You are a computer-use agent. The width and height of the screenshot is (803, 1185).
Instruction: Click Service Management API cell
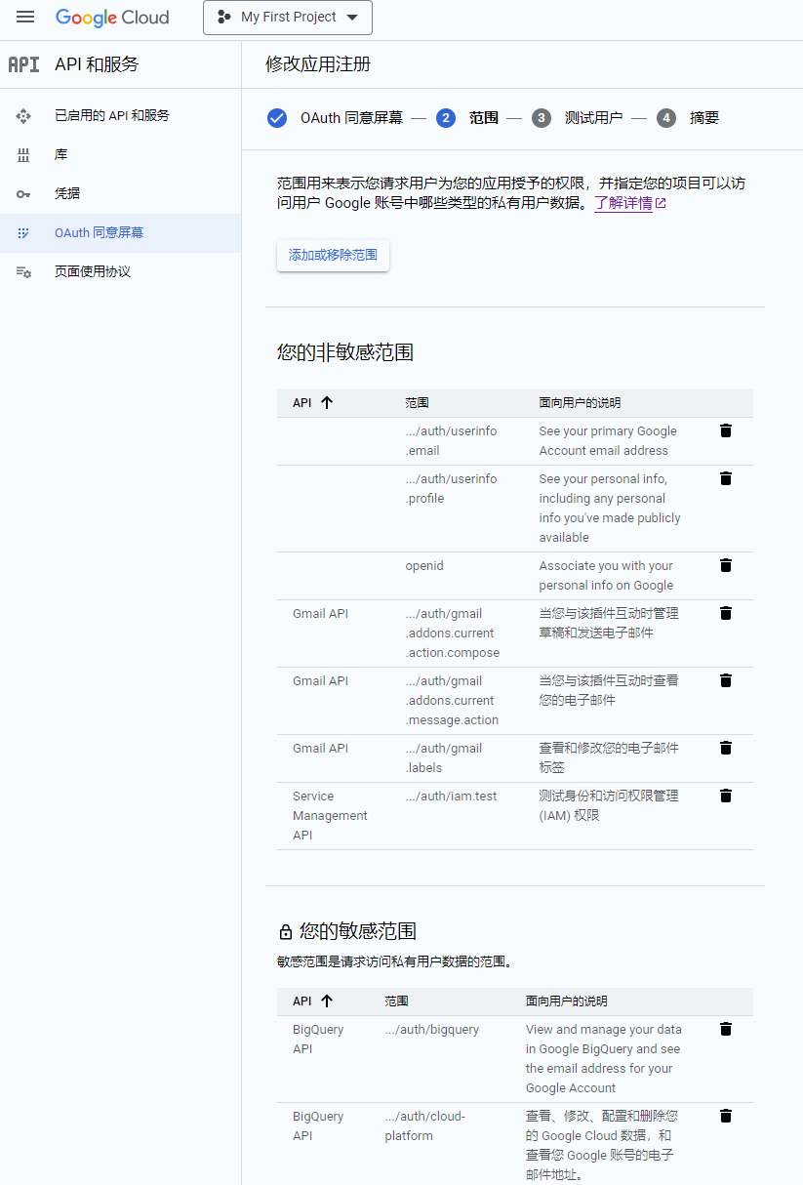pos(330,815)
